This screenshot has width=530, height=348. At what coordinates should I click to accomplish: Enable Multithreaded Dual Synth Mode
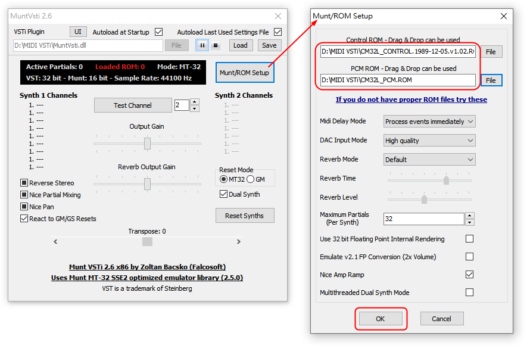[469, 292]
